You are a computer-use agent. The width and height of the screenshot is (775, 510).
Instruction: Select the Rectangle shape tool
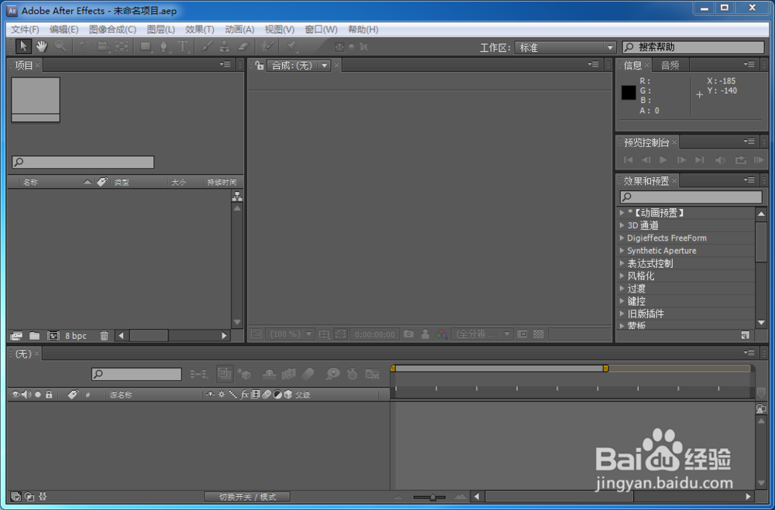click(146, 47)
